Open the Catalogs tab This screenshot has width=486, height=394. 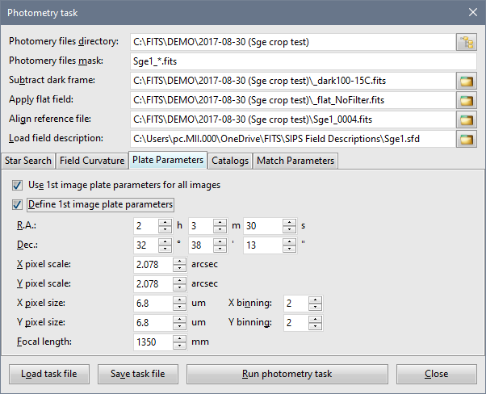point(230,161)
